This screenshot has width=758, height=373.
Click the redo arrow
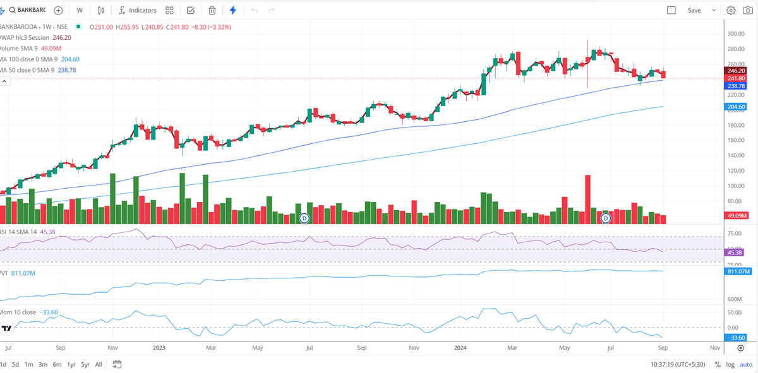[x=272, y=10]
